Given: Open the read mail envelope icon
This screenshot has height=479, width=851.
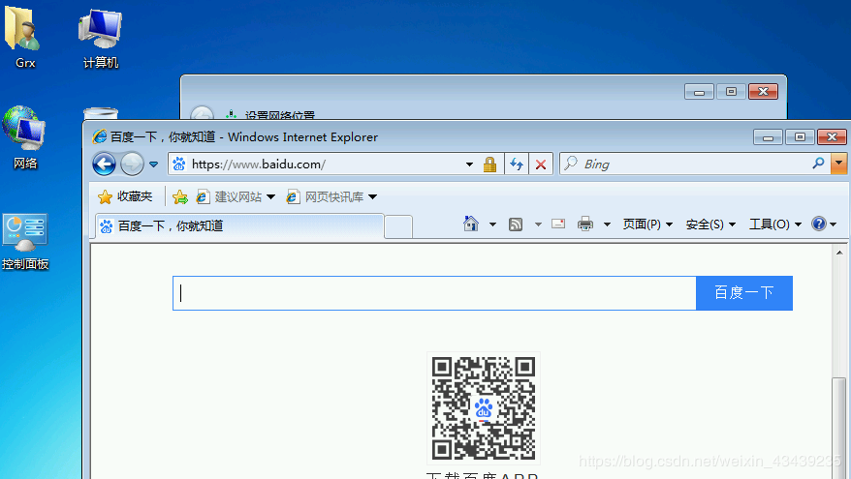Looking at the screenshot, I should click(558, 225).
